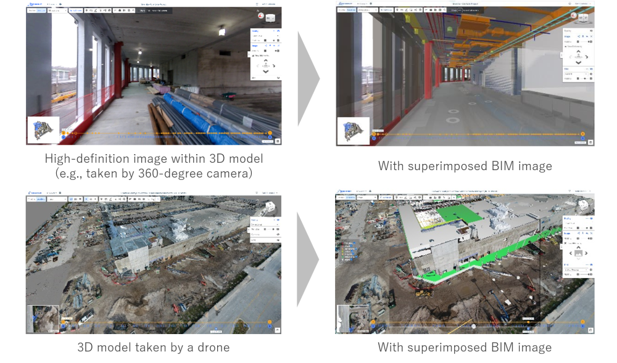The height and width of the screenshot is (363, 617).
Task: Select the first toolbar tab in the interior BIM overlay screenshot
Action: click(342, 10)
